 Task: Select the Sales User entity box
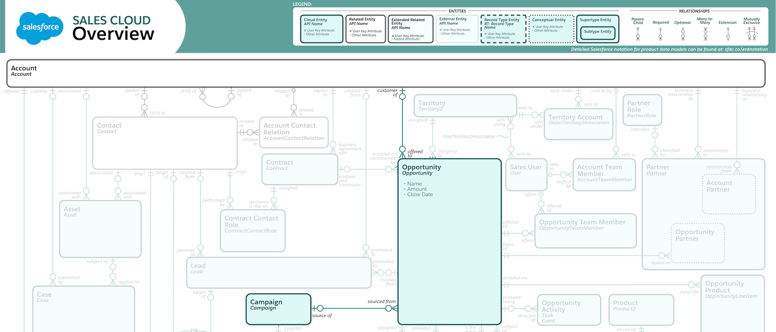pos(527,175)
